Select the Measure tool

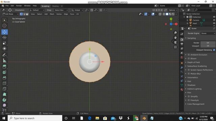click(x=4, y=61)
